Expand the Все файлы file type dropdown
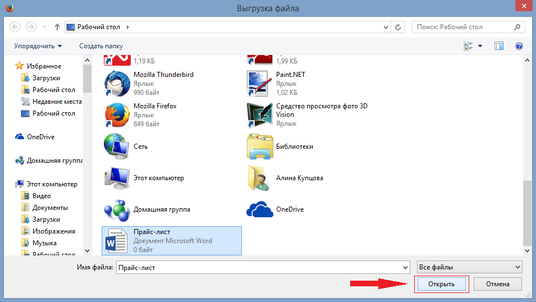Image resolution: width=536 pixels, height=302 pixels. 469,267
